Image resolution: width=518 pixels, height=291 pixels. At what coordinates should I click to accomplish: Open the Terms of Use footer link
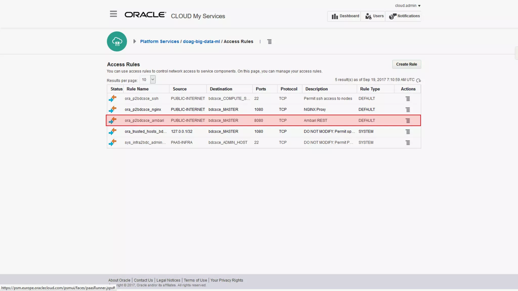[x=195, y=280]
